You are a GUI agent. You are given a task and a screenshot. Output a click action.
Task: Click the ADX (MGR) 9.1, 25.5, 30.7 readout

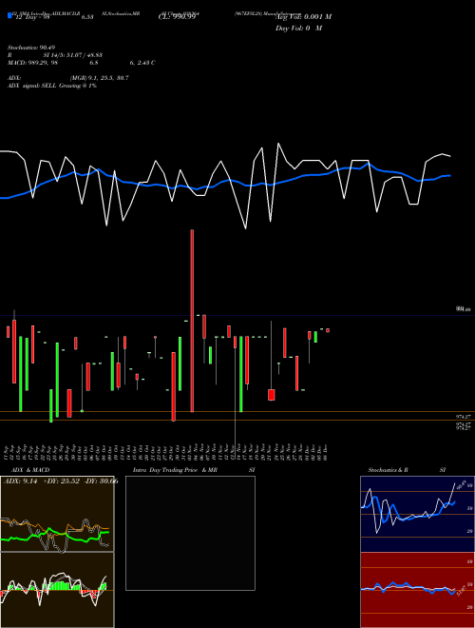(68, 78)
